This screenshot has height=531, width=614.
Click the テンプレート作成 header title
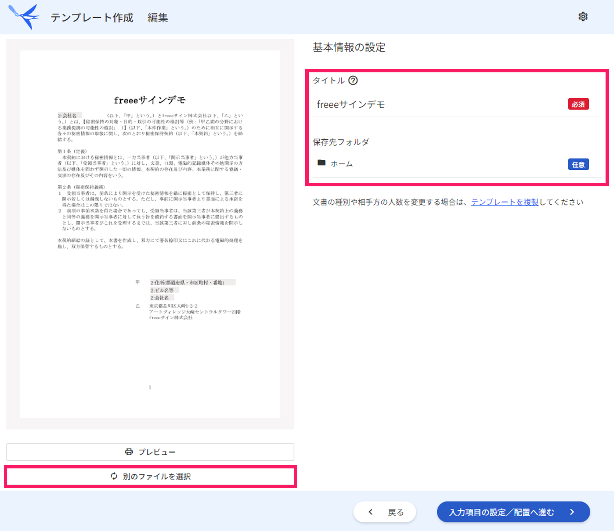tap(92, 18)
